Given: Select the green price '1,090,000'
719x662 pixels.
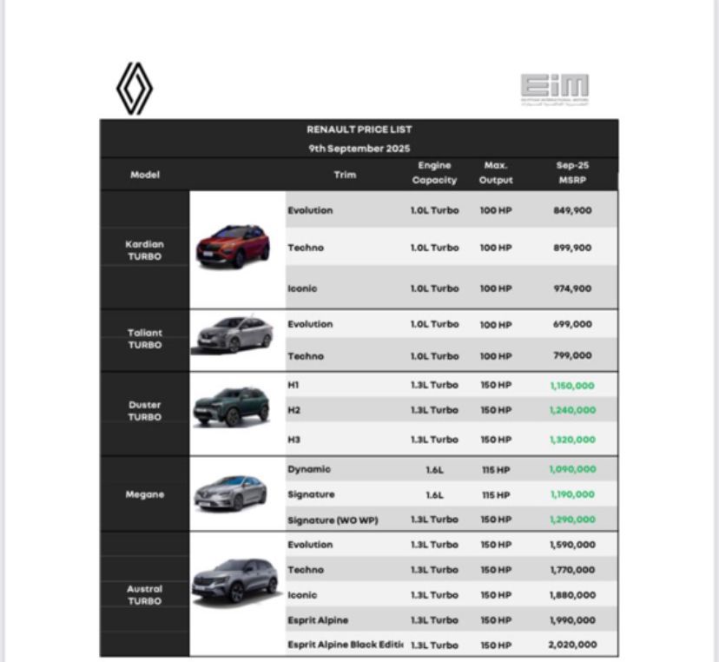Looking at the screenshot, I should coord(572,469).
